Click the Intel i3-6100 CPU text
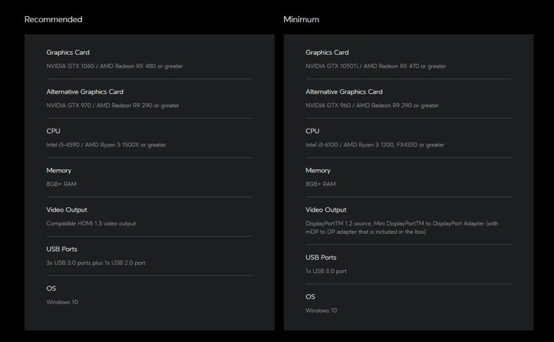The width and height of the screenshot is (554, 342). pos(374,145)
